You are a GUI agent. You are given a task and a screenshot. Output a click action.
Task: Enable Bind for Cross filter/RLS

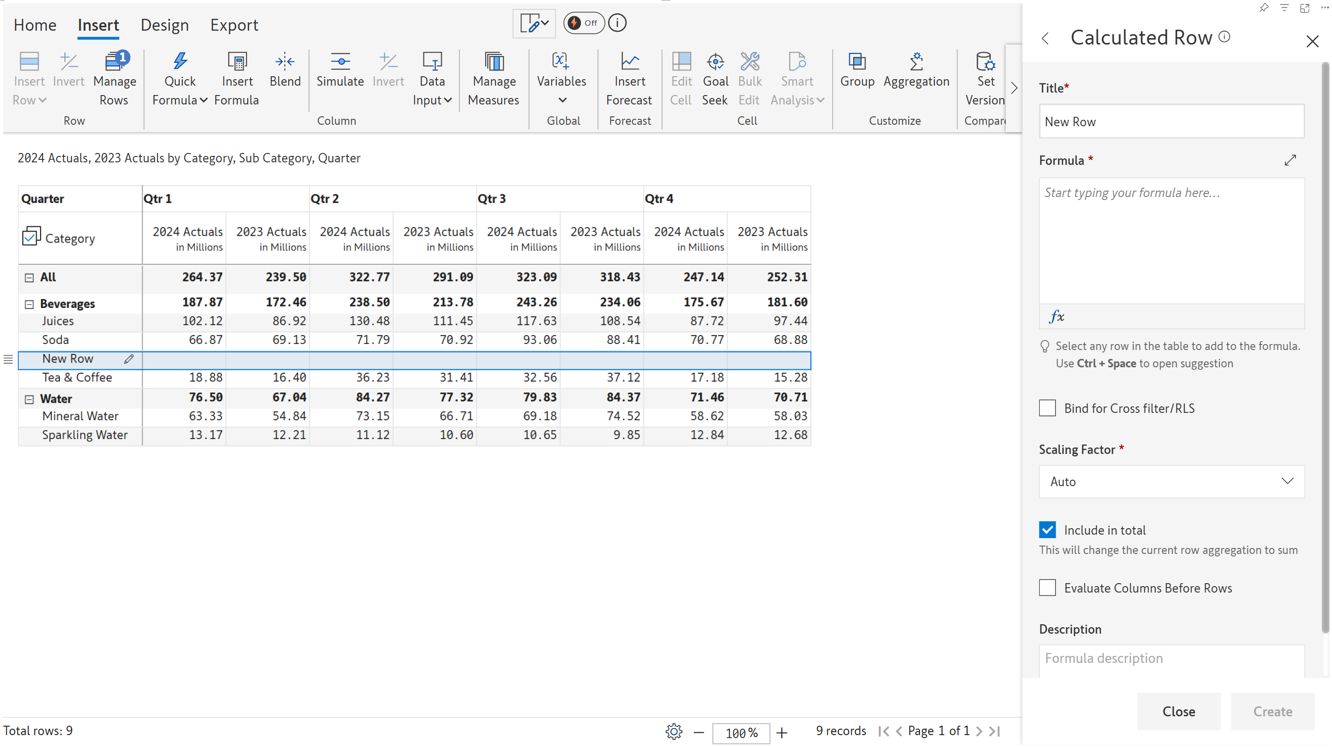tap(1047, 408)
